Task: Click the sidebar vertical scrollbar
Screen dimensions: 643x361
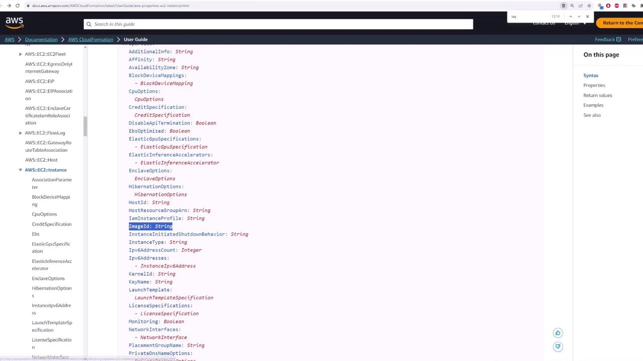Action: (x=85, y=126)
